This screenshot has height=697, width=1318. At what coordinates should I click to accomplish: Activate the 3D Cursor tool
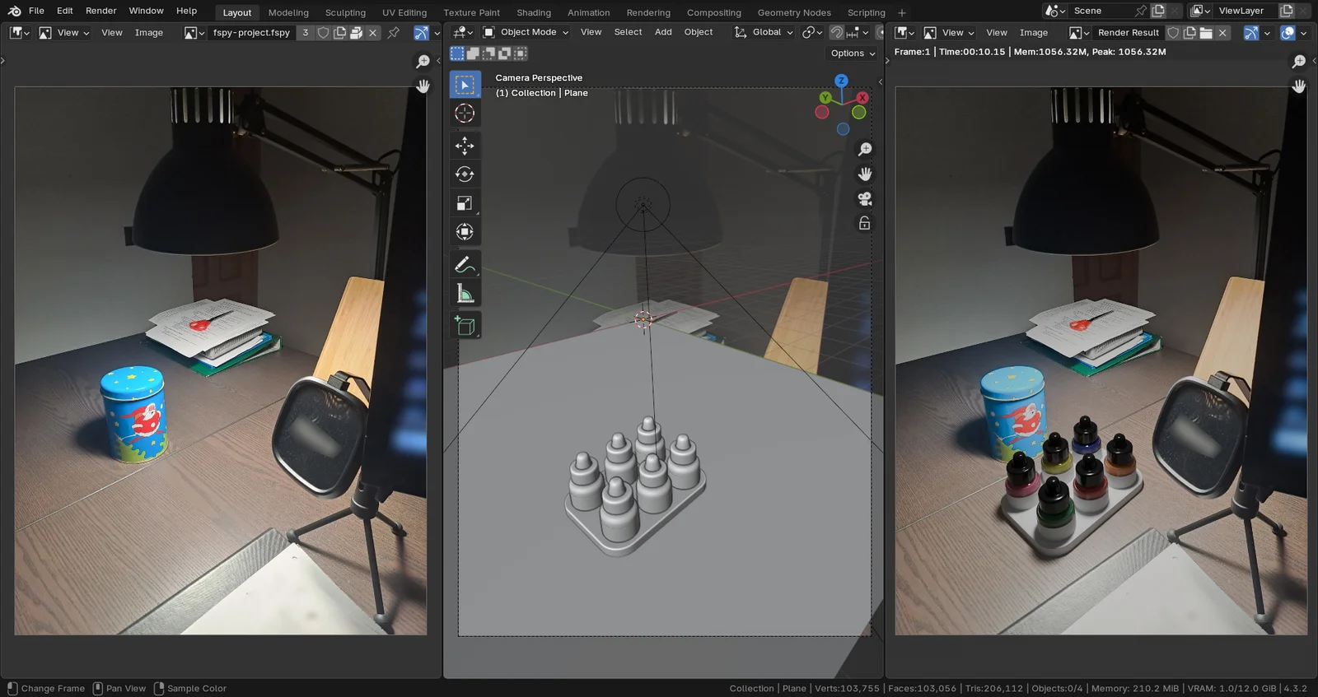(465, 114)
